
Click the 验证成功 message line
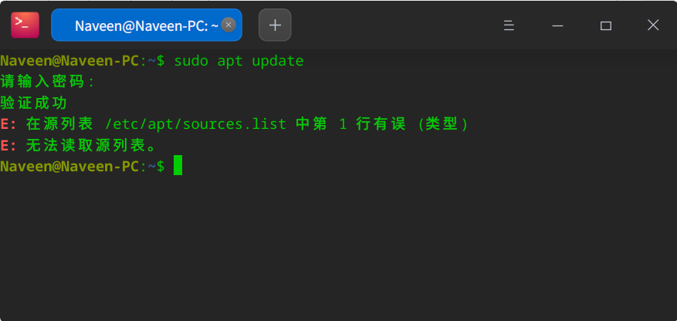(x=34, y=103)
